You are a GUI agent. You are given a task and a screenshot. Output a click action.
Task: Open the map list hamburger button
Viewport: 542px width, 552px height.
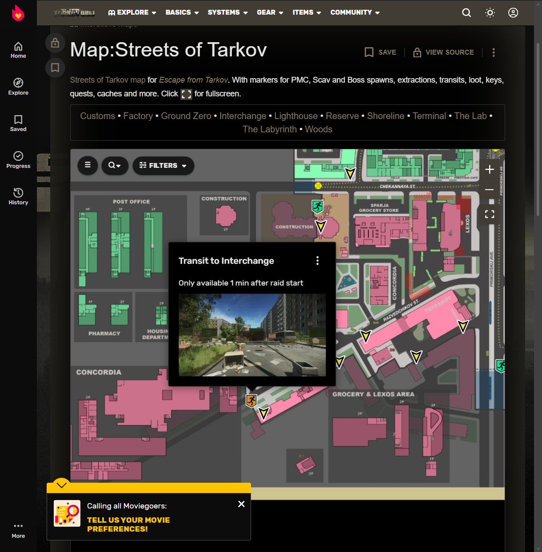click(x=88, y=165)
